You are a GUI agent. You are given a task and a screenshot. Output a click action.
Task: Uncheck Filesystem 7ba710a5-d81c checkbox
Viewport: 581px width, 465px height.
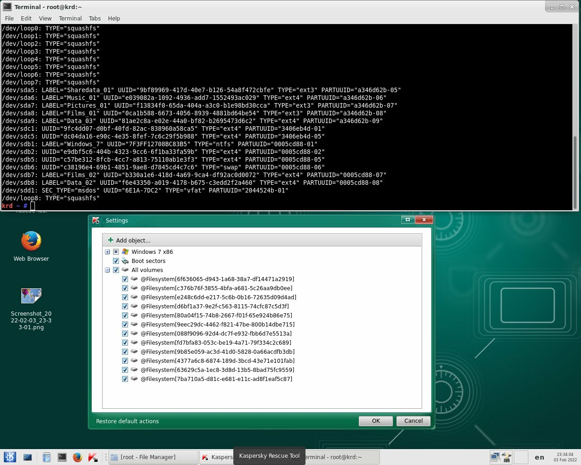coord(125,379)
